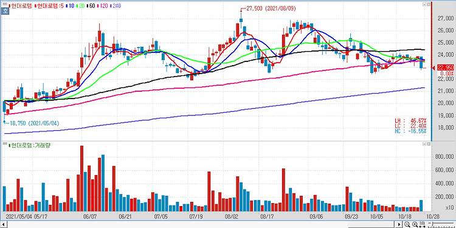456x228 pixels.
Task: Click the 0.00% change value
Action: click(447, 73)
